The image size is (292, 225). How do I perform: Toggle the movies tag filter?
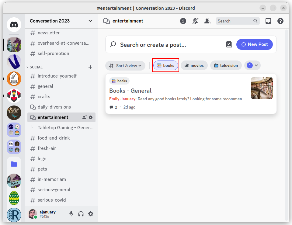tap(194, 65)
